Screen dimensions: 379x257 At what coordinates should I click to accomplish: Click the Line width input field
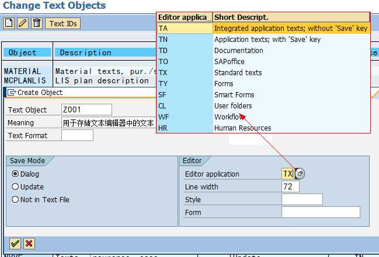[290, 186]
